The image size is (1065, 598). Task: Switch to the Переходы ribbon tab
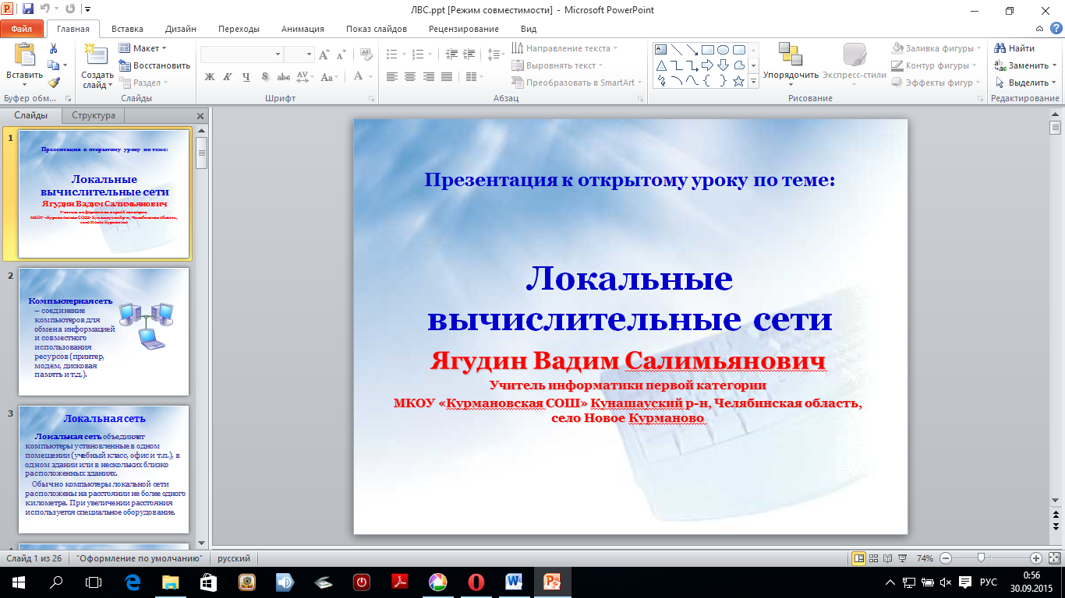(x=239, y=29)
